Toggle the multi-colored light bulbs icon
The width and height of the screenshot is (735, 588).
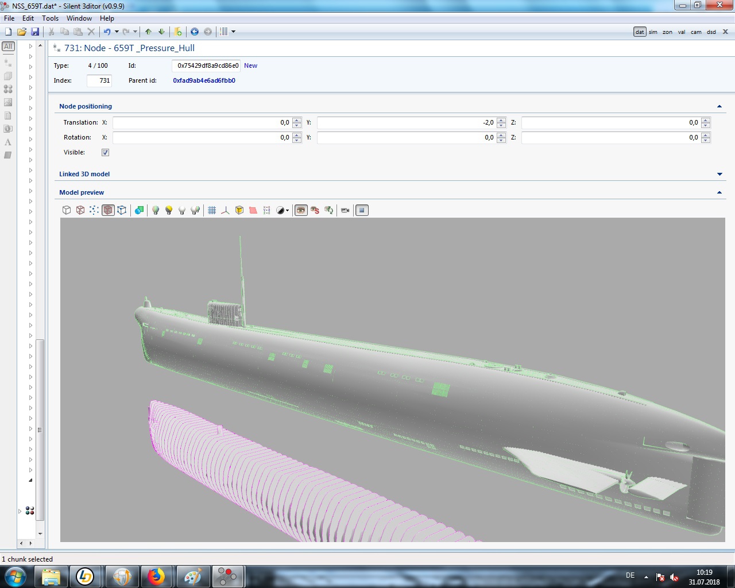195,210
